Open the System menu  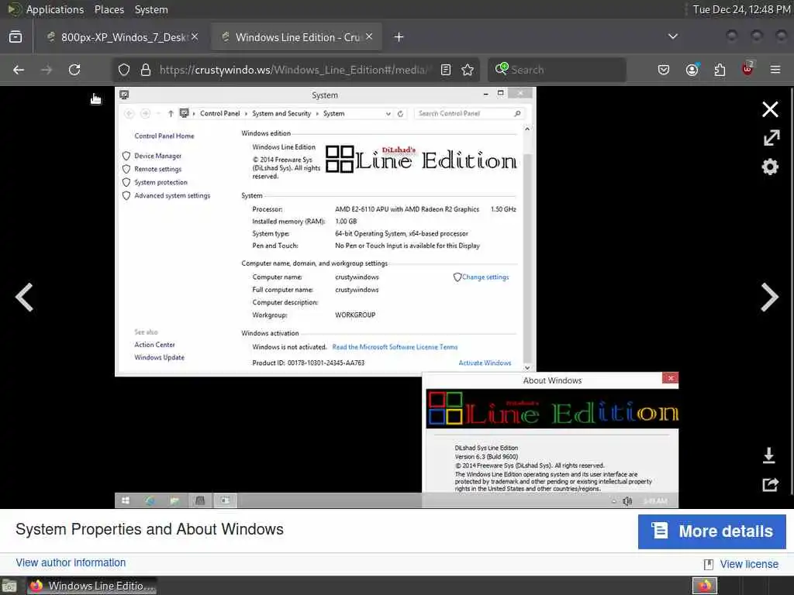pos(151,9)
